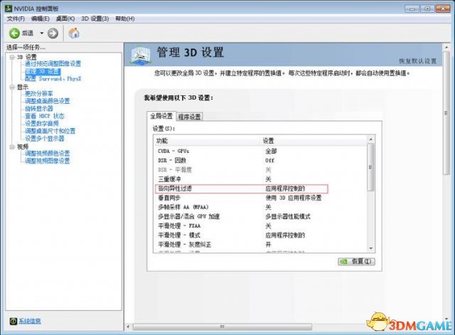Click the green Back arrow icon
The image size is (455, 335).
tap(14, 33)
